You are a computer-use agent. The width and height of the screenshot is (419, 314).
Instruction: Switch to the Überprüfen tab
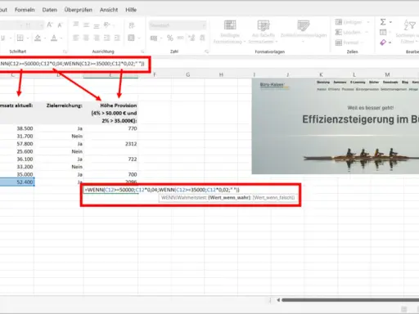(79, 10)
